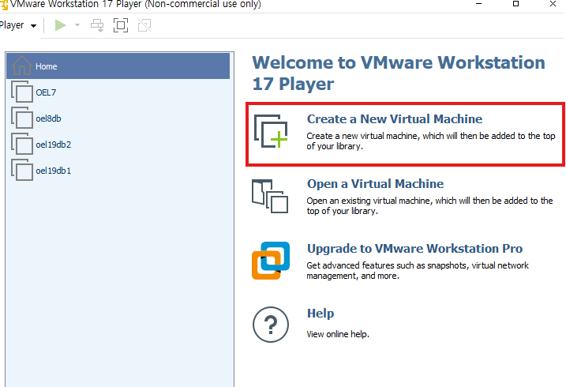Click Send Ctrl+Alt+Del toolbar icon
The height and width of the screenshot is (387, 566).
click(97, 25)
